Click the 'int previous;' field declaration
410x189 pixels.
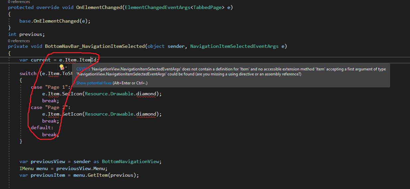tap(26, 34)
